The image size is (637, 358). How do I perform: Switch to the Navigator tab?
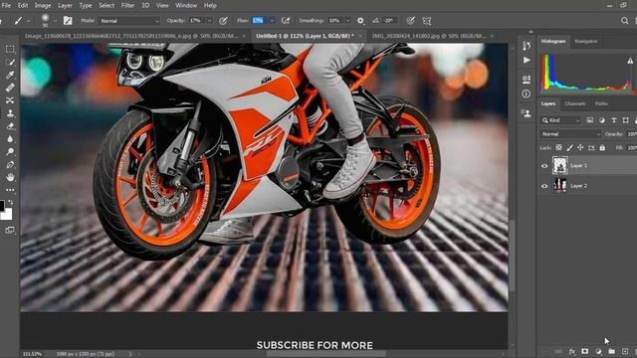coord(586,41)
